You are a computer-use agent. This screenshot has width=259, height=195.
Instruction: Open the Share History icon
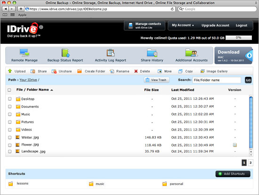[x=152, y=53]
